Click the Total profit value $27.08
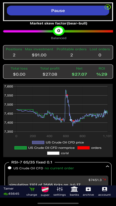Image resolution: width=116 pixels, height=206 pixels. 50,74
